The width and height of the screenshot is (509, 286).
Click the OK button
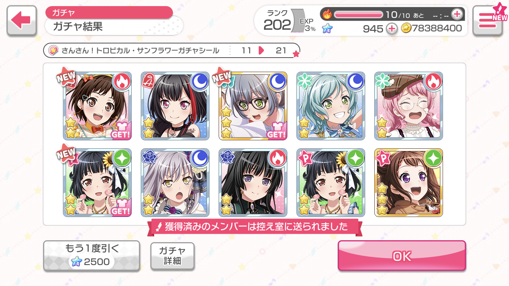[402, 256]
